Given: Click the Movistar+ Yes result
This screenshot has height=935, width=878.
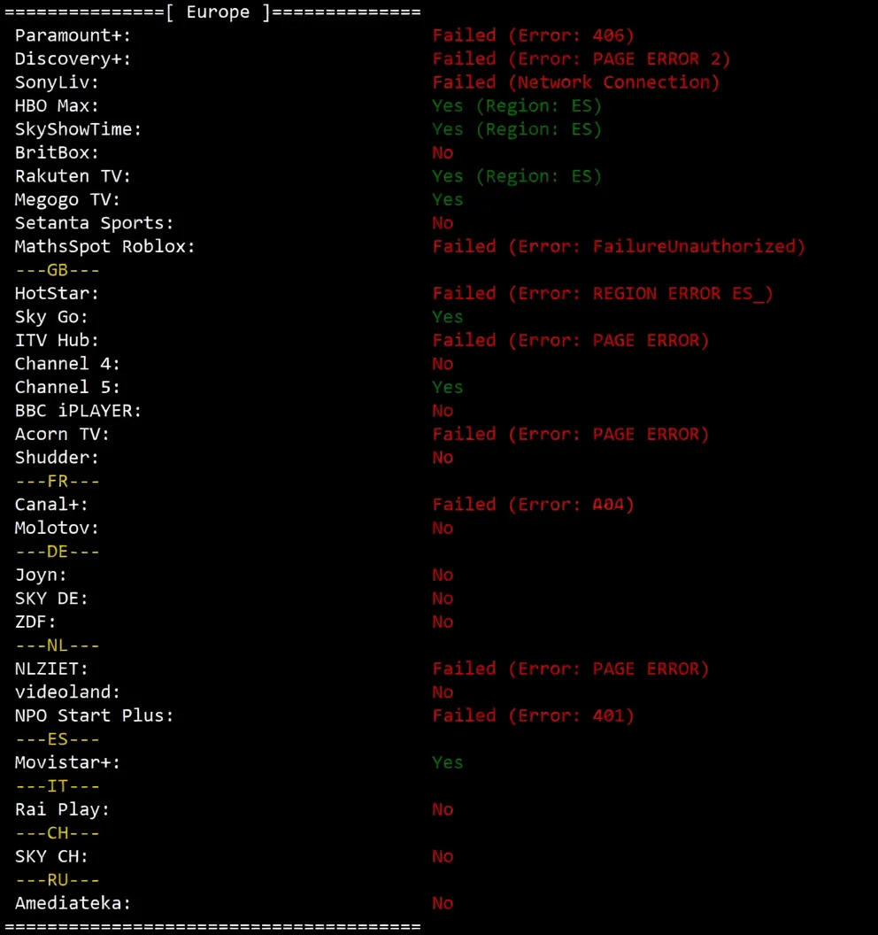Looking at the screenshot, I should 448,762.
